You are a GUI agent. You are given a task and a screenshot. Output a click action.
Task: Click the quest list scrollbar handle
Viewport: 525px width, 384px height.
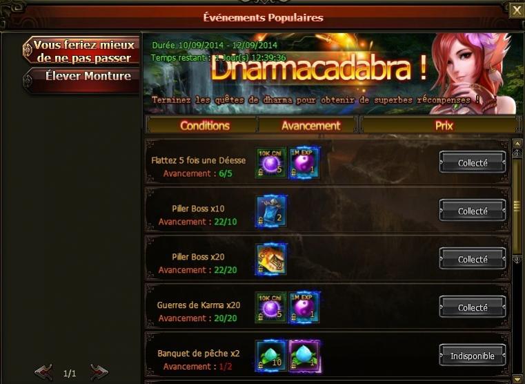click(517, 205)
